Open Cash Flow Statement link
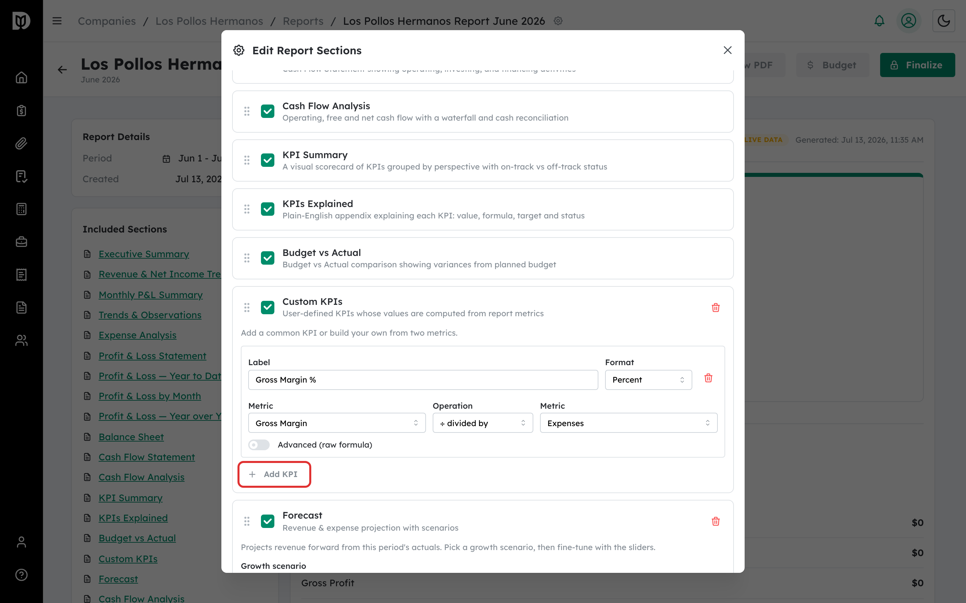The width and height of the screenshot is (966, 603). (147, 457)
